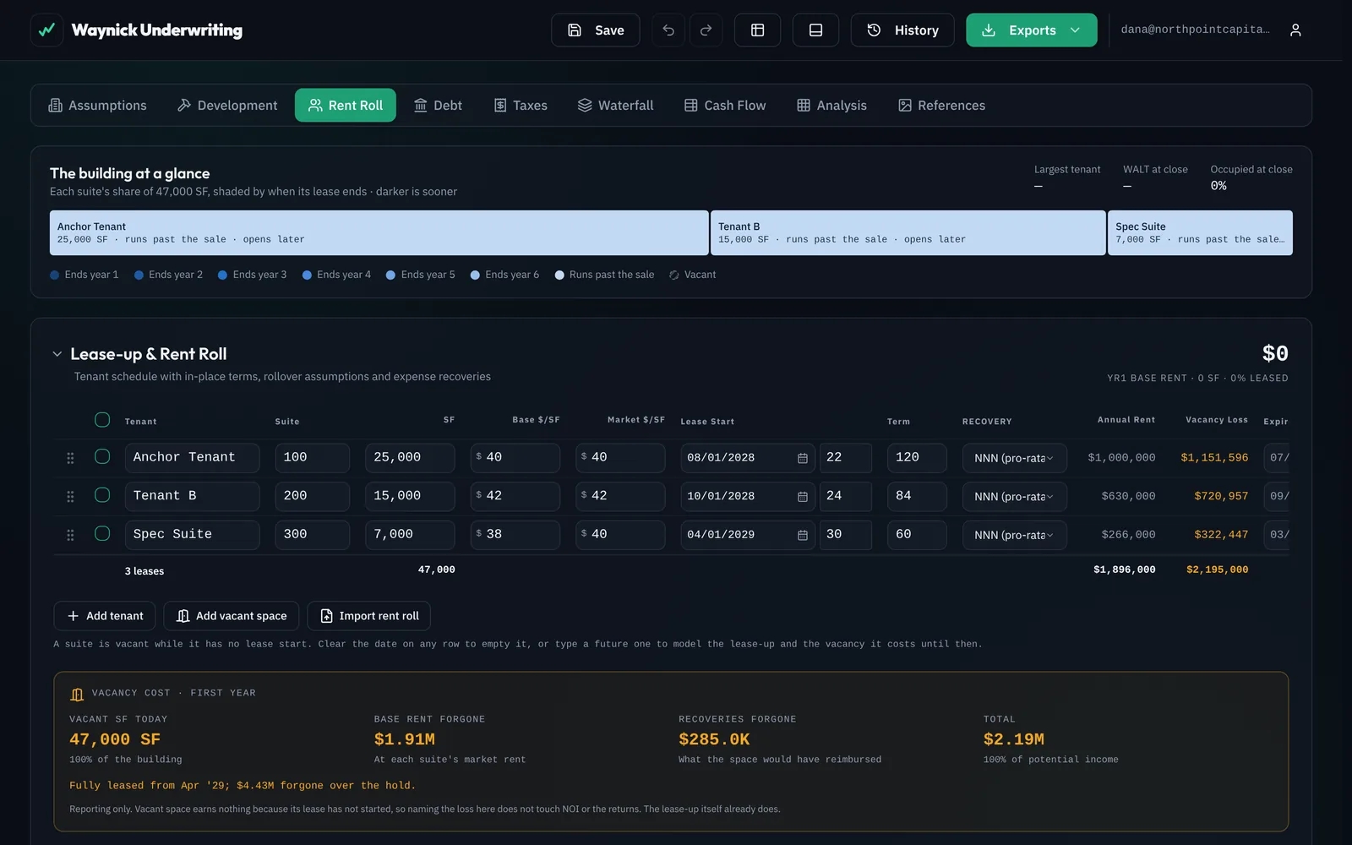Click Import rent roll button
1352x845 pixels.
coord(369,616)
